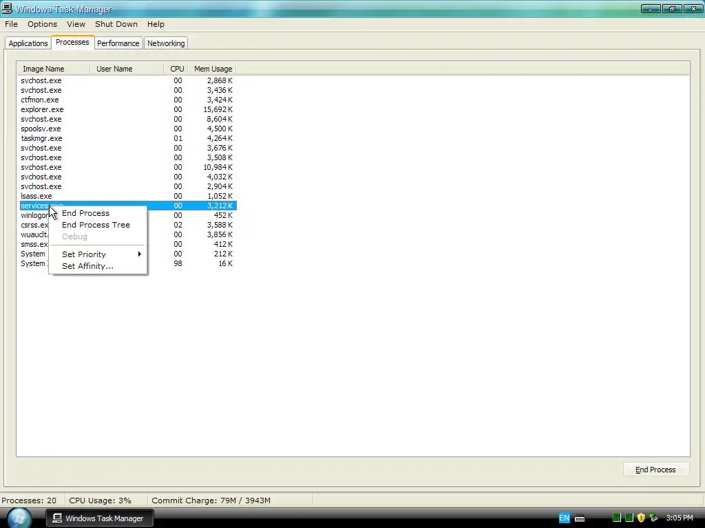
Task: Click the Commit Charge status bar entry
Action: point(211,500)
